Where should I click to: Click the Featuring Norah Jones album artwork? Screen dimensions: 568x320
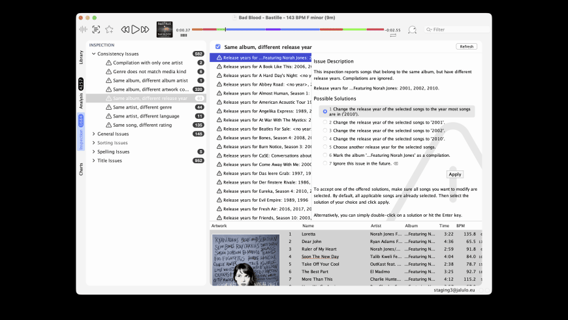[x=245, y=259]
